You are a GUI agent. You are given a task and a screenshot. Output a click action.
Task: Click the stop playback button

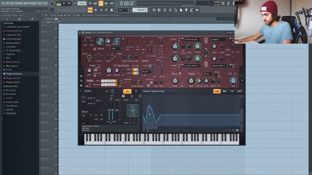point(69,3)
